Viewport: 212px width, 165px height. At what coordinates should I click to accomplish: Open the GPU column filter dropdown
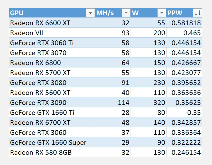[x=90, y=13]
